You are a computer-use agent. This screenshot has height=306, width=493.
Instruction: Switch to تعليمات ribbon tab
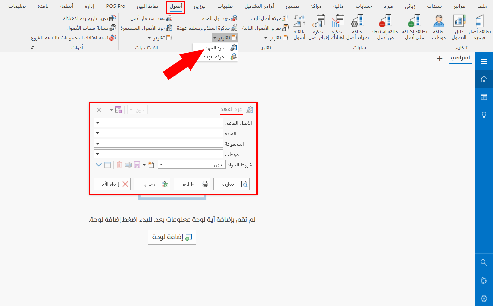click(17, 6)
